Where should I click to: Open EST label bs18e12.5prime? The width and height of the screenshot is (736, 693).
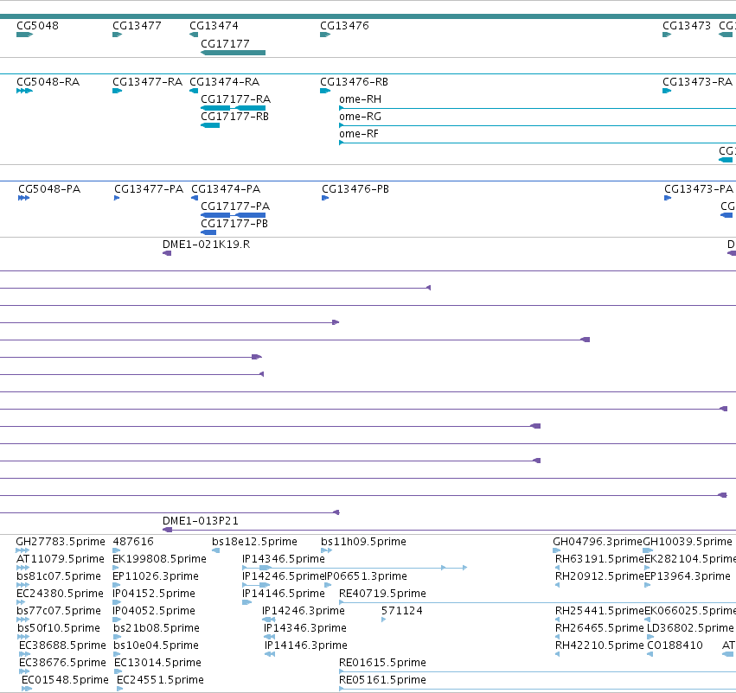[254, 542]
